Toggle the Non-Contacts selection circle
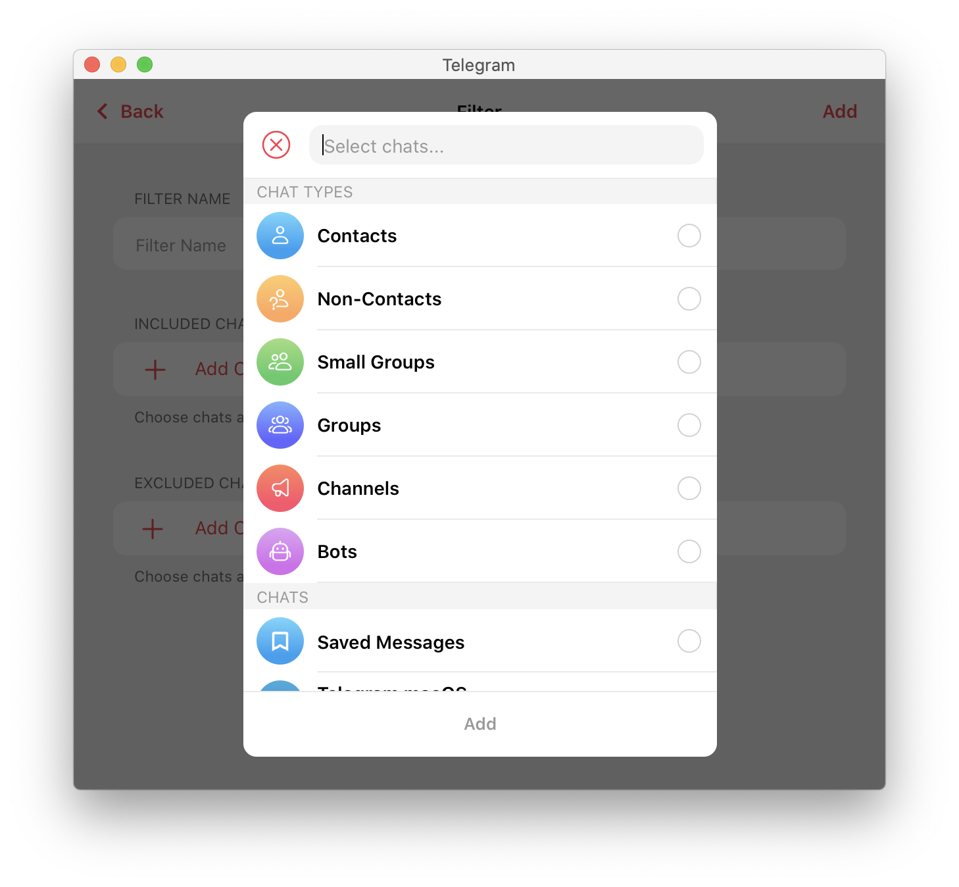959x887 pixels. [x=689, y=299]
